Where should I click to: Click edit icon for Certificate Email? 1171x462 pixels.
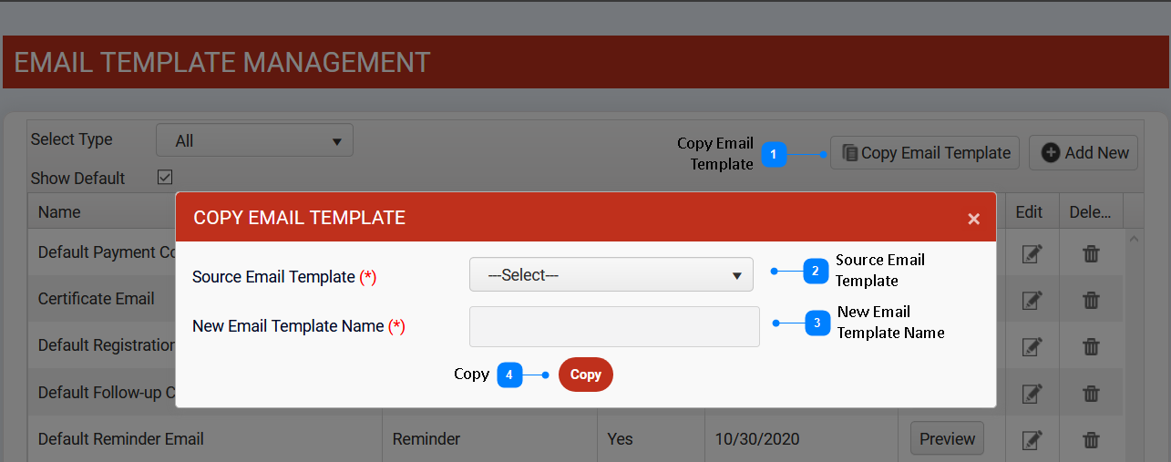[x=1031, y=300]
